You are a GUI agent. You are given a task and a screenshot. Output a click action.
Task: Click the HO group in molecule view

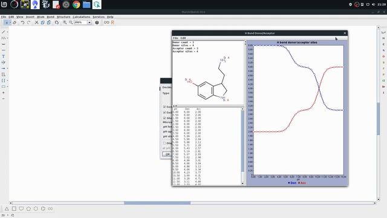tap(189, 82)
